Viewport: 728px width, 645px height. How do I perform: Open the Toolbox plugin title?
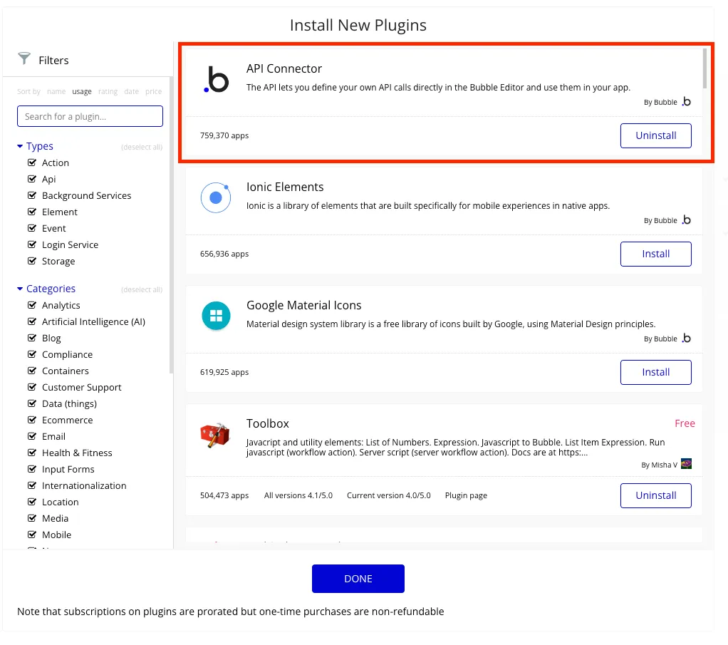tap(267, 423)
